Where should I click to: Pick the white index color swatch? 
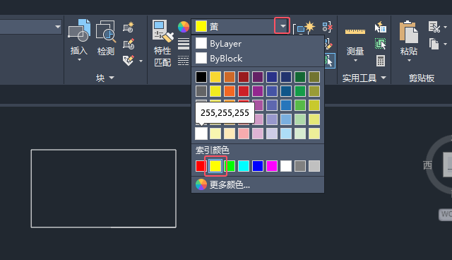click(286, 166)
